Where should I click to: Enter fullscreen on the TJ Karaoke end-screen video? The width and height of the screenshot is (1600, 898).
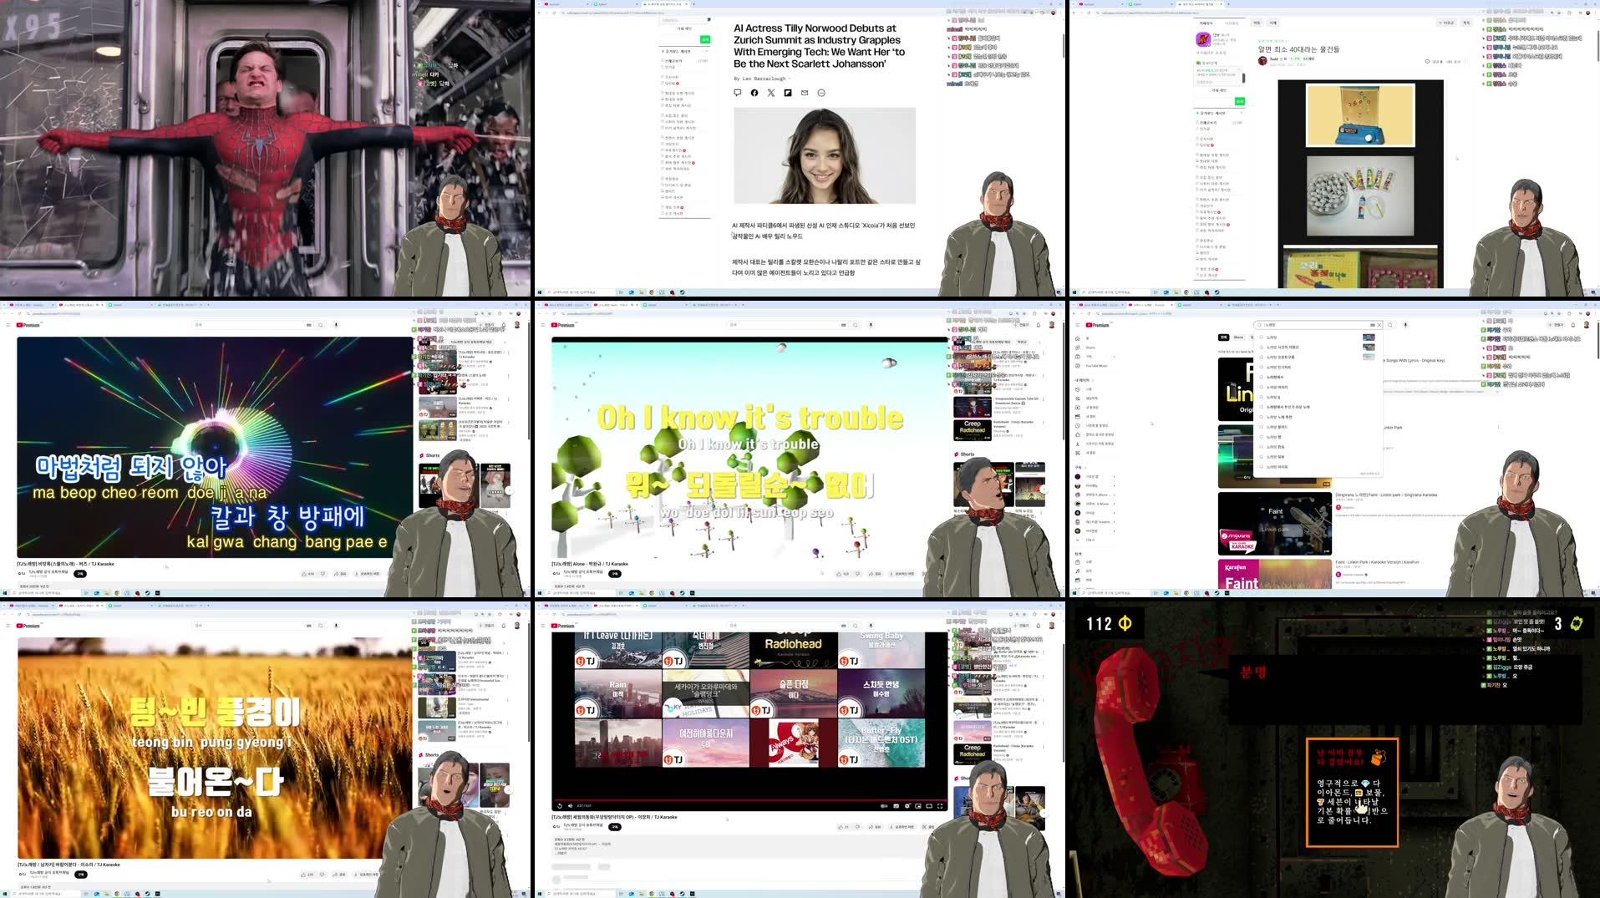coord(940,806)
